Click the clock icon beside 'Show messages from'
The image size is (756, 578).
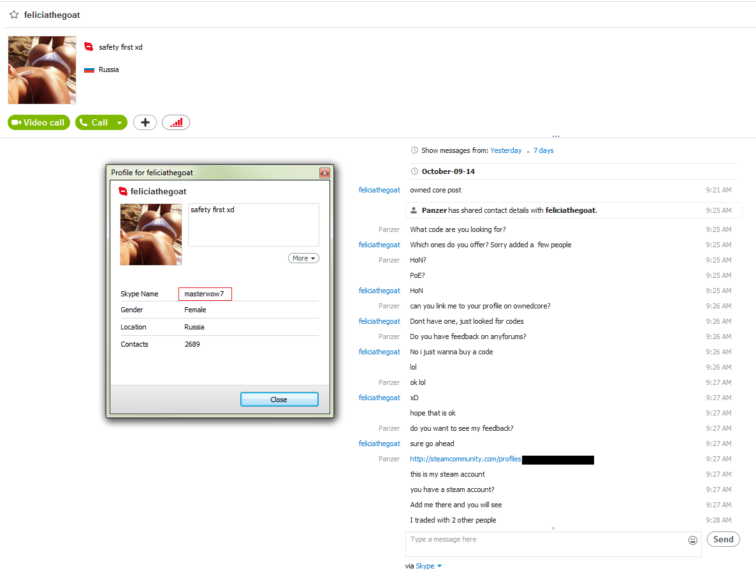coord(414,150)
